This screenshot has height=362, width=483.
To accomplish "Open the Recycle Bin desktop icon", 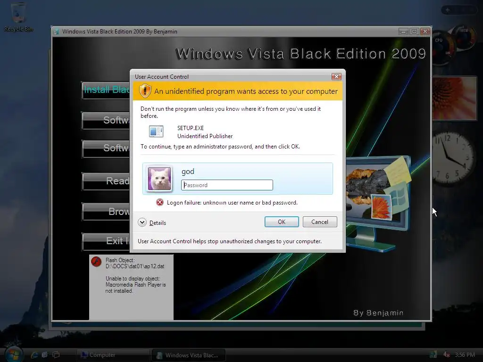I will point(18,17).
